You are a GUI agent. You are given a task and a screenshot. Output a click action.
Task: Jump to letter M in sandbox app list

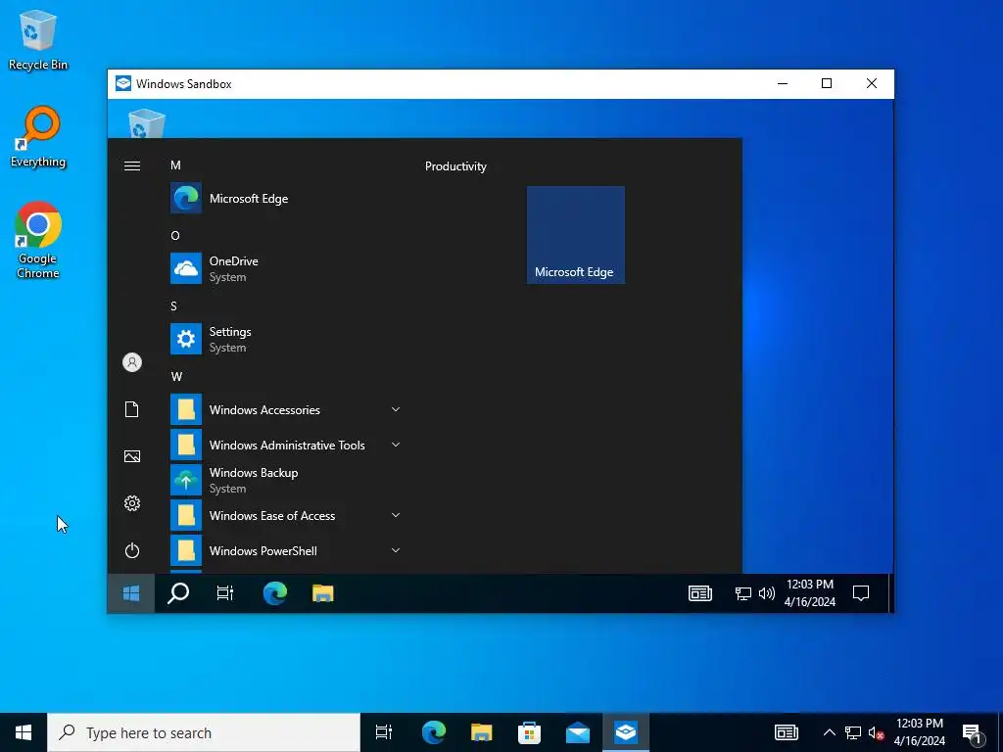coord(176,165)
